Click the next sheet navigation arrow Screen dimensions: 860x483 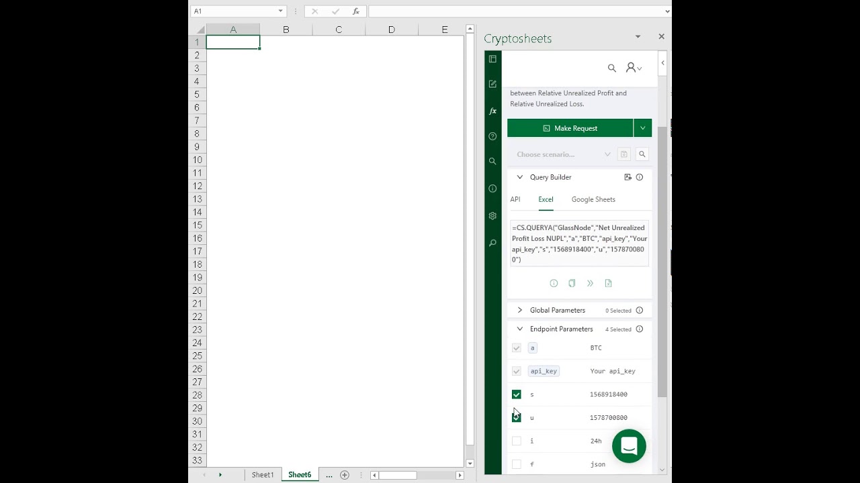220,475
